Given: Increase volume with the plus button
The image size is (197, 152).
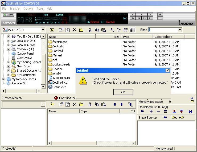Looking at the screenshot, I should pyautogui.click(x=160, y=15).
